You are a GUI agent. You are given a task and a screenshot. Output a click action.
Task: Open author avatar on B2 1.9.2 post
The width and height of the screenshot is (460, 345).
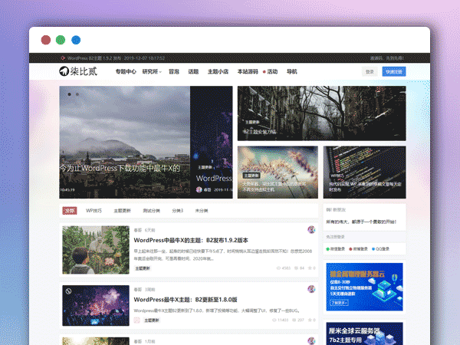click(x=312, y=229)
